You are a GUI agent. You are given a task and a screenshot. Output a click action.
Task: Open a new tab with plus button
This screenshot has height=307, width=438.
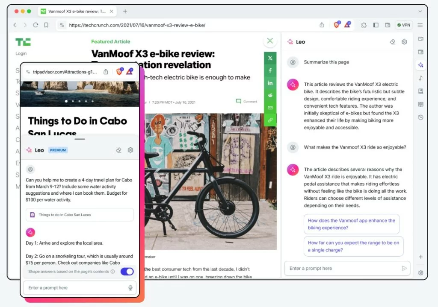tap(125, 11)
